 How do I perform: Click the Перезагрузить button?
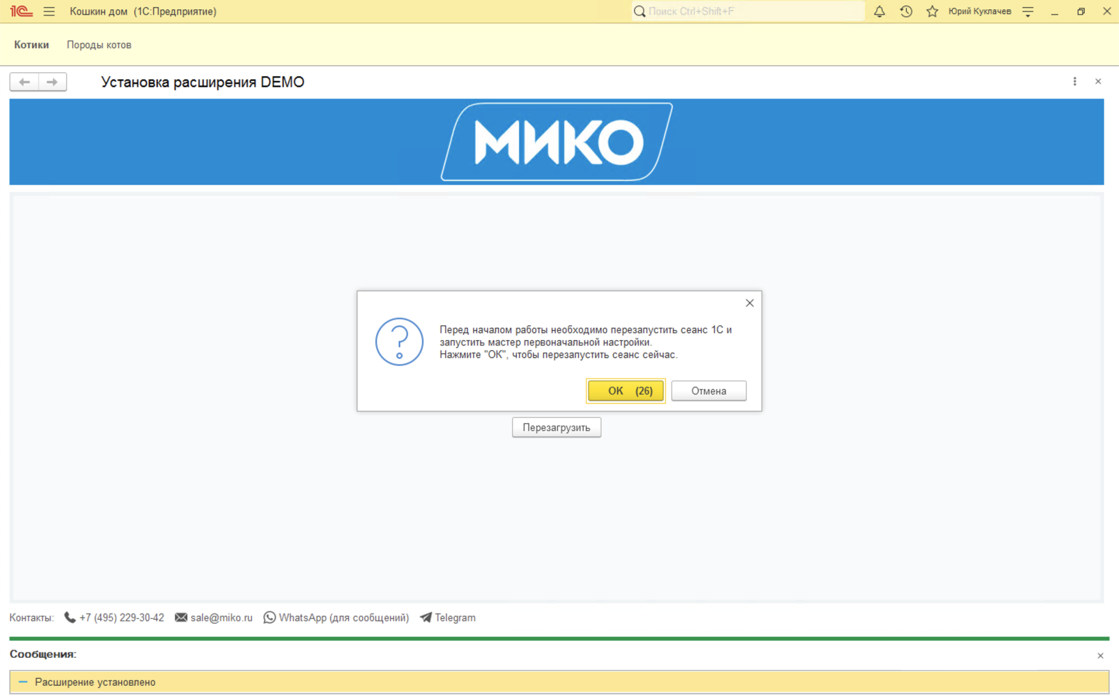556,427
